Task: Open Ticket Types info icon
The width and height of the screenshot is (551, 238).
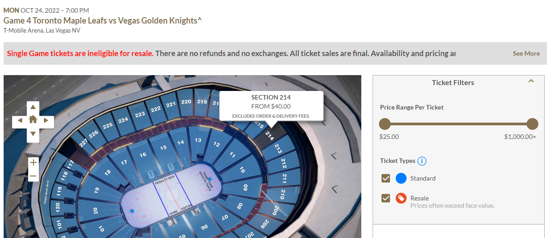Action: pos(422,161)
